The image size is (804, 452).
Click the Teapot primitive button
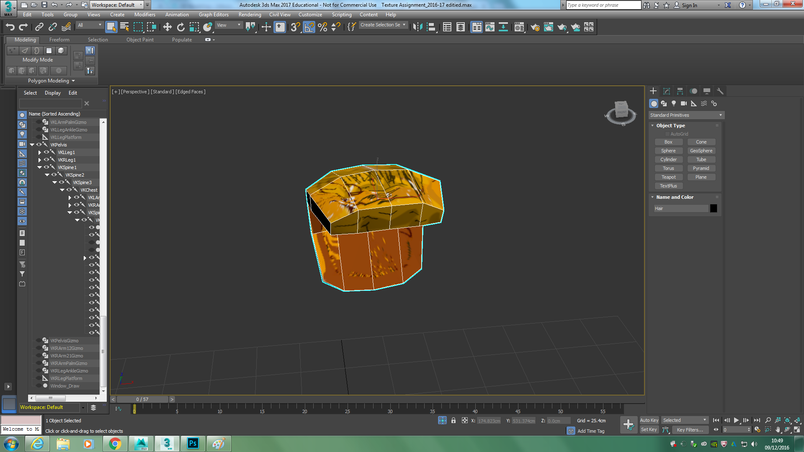(x=668, y=177)
